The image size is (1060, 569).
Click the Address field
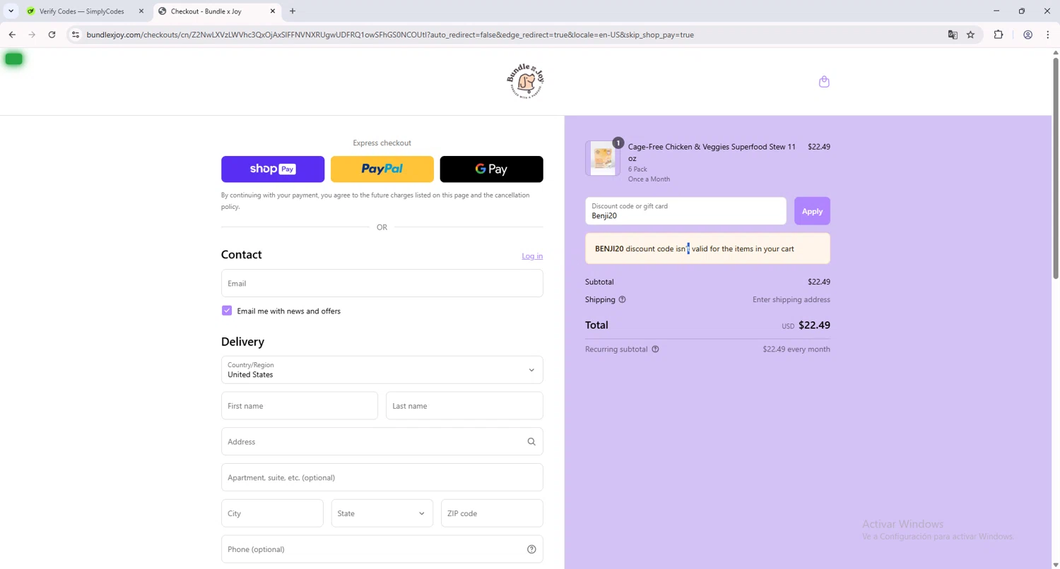382,442
